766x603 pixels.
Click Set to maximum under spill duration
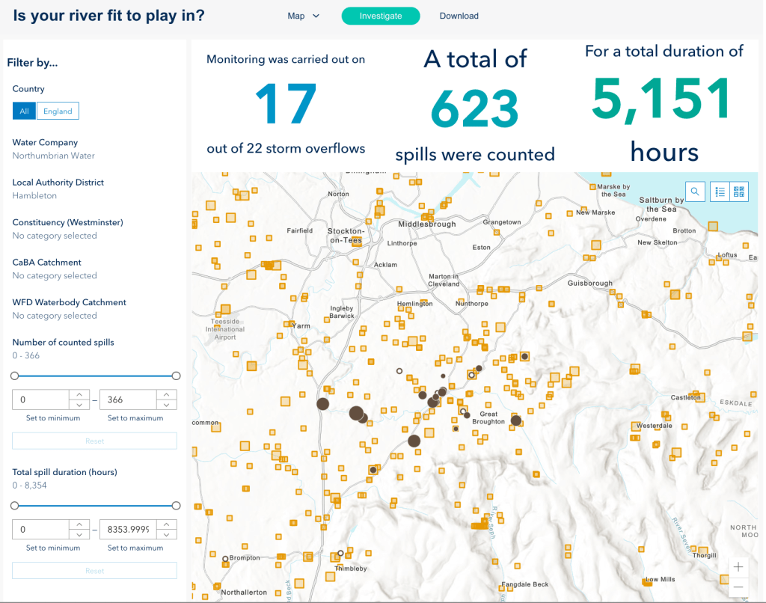tap(135, 548)
